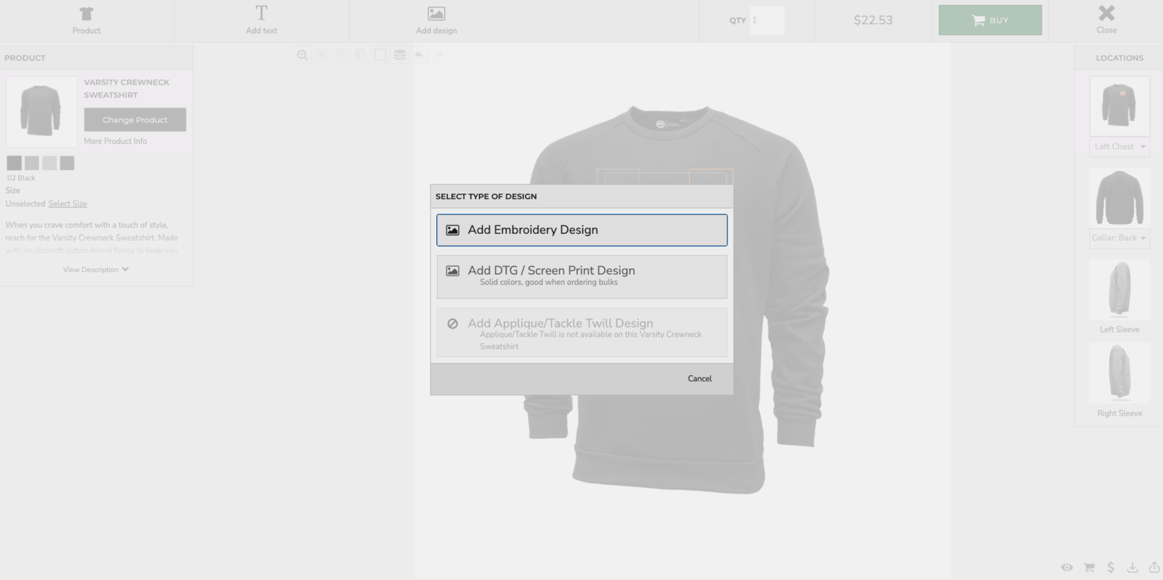Click the Select Size link

click(x=68, y=204)
